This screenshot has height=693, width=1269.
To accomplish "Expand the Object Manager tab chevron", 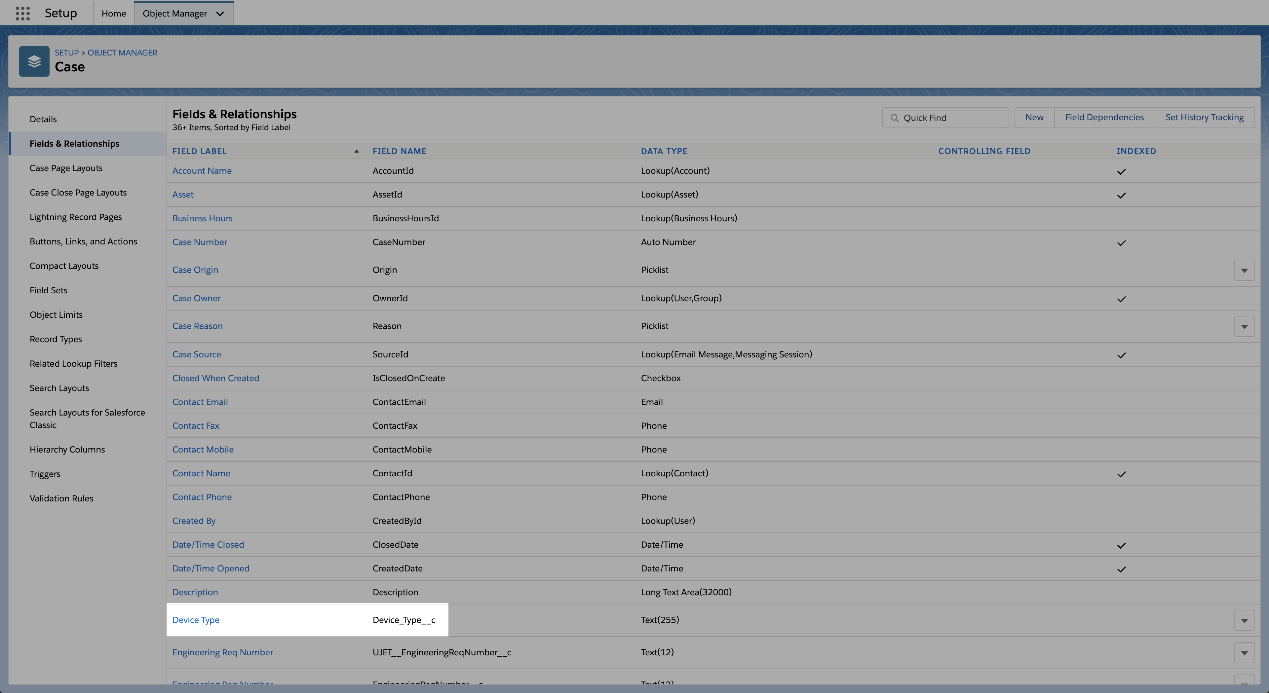I will 220,14.
